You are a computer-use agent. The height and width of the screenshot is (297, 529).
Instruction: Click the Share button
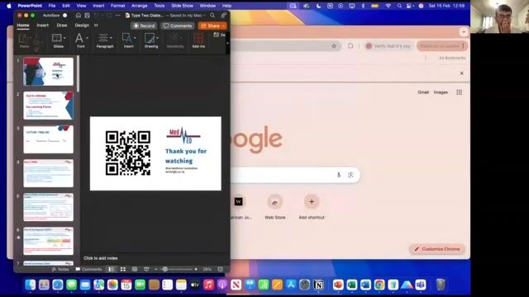coord(212,26)
